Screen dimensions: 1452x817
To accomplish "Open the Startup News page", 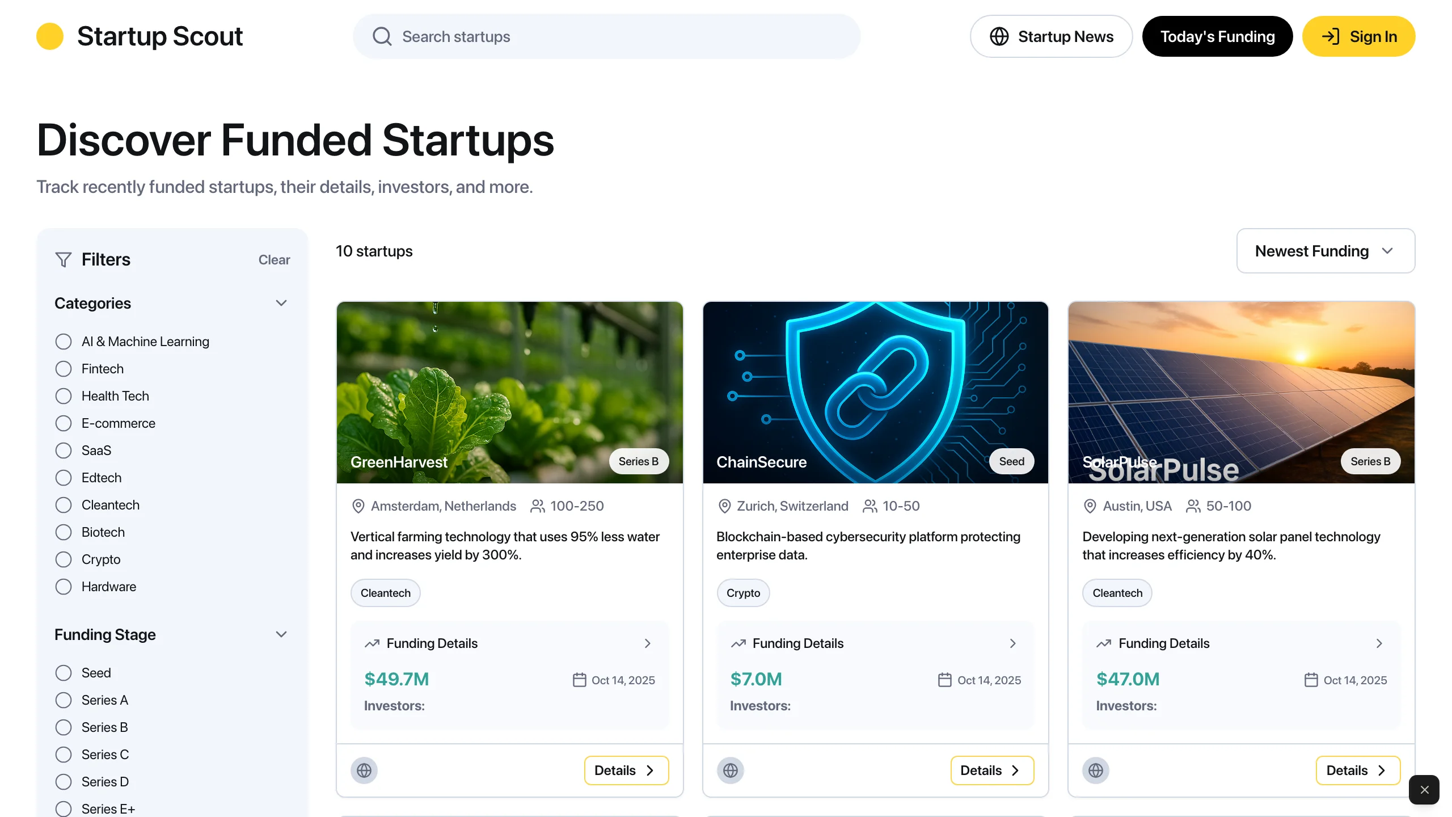I will coord(1050,36).
